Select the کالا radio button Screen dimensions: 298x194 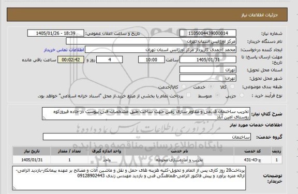tap(232, 87)
